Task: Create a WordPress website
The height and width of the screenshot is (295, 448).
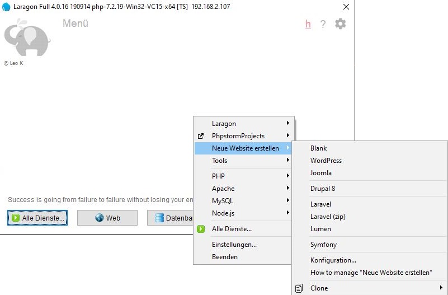Action: [x=370, y=160]
